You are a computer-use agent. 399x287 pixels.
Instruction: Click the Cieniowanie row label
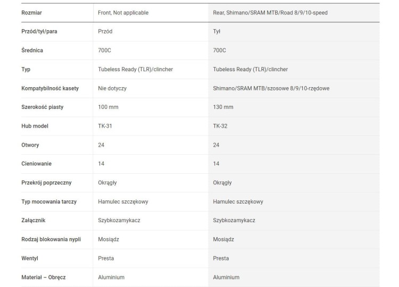click(x=36, y=164)
